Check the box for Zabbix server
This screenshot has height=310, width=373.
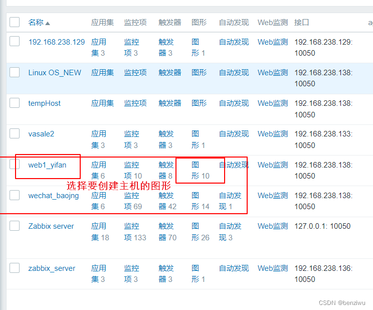15,226
